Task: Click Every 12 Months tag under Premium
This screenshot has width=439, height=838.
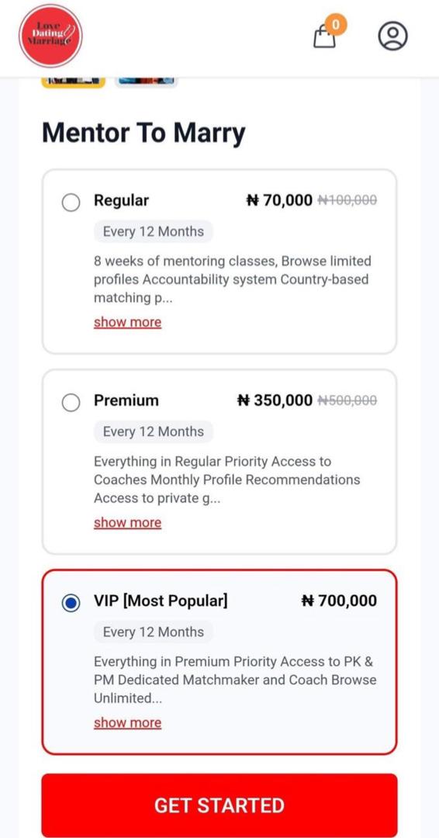Action: [x=154, y=432]
